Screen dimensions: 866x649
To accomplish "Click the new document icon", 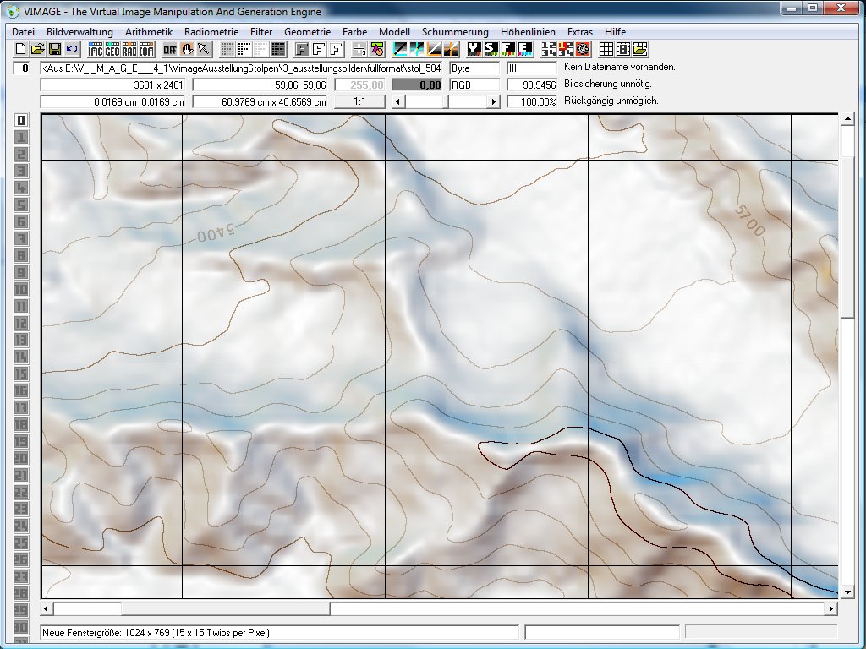I will (21, 49).
